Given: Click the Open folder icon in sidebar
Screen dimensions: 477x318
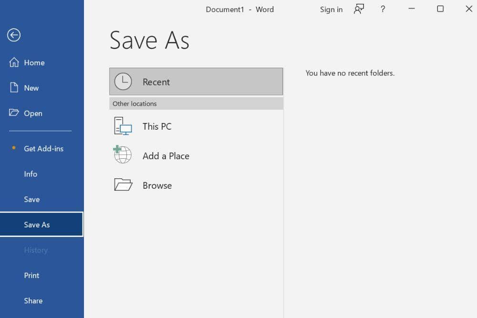Looking at the screenshot, I should (14, 113).
